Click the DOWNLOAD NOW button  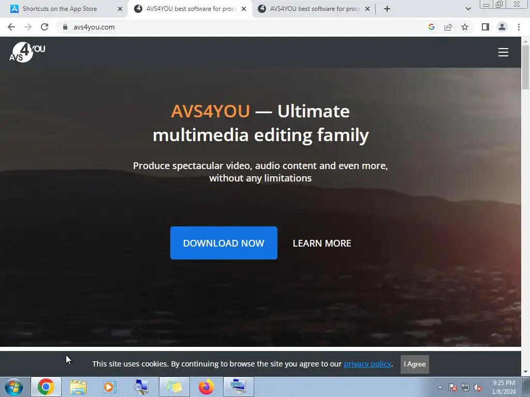click(x=224, y=243)
